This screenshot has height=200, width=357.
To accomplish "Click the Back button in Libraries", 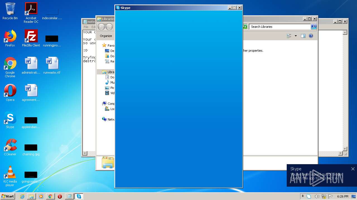I will (101, 27).
